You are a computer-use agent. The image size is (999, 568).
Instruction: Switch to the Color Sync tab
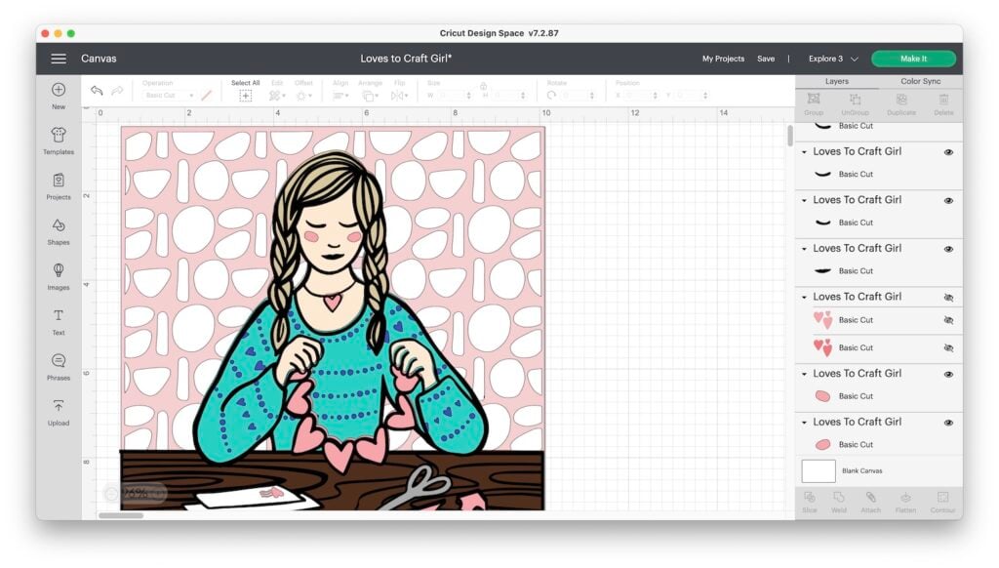921,82
